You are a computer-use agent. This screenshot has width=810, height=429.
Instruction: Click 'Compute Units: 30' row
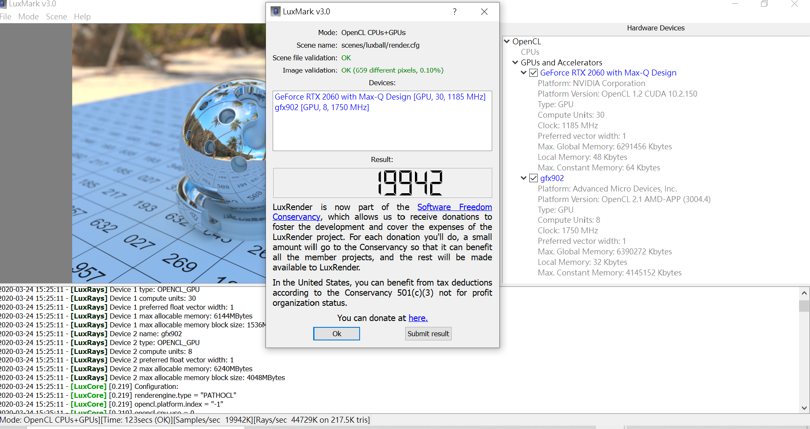(571, 115)
